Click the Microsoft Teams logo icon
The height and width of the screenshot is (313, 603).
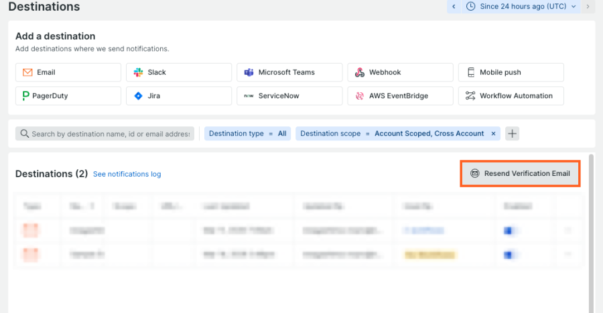249,72
